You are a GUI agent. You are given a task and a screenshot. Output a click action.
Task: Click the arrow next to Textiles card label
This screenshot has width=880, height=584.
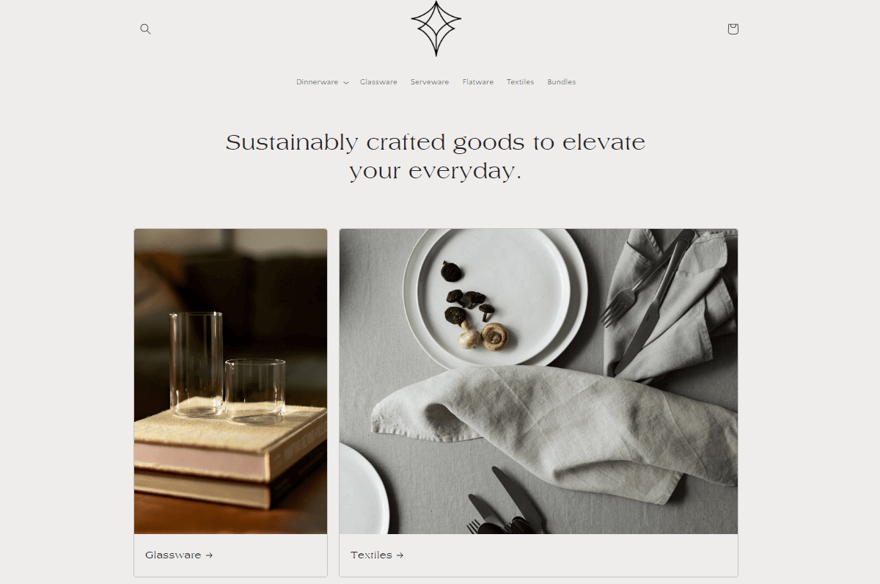(x=400, y=555)
